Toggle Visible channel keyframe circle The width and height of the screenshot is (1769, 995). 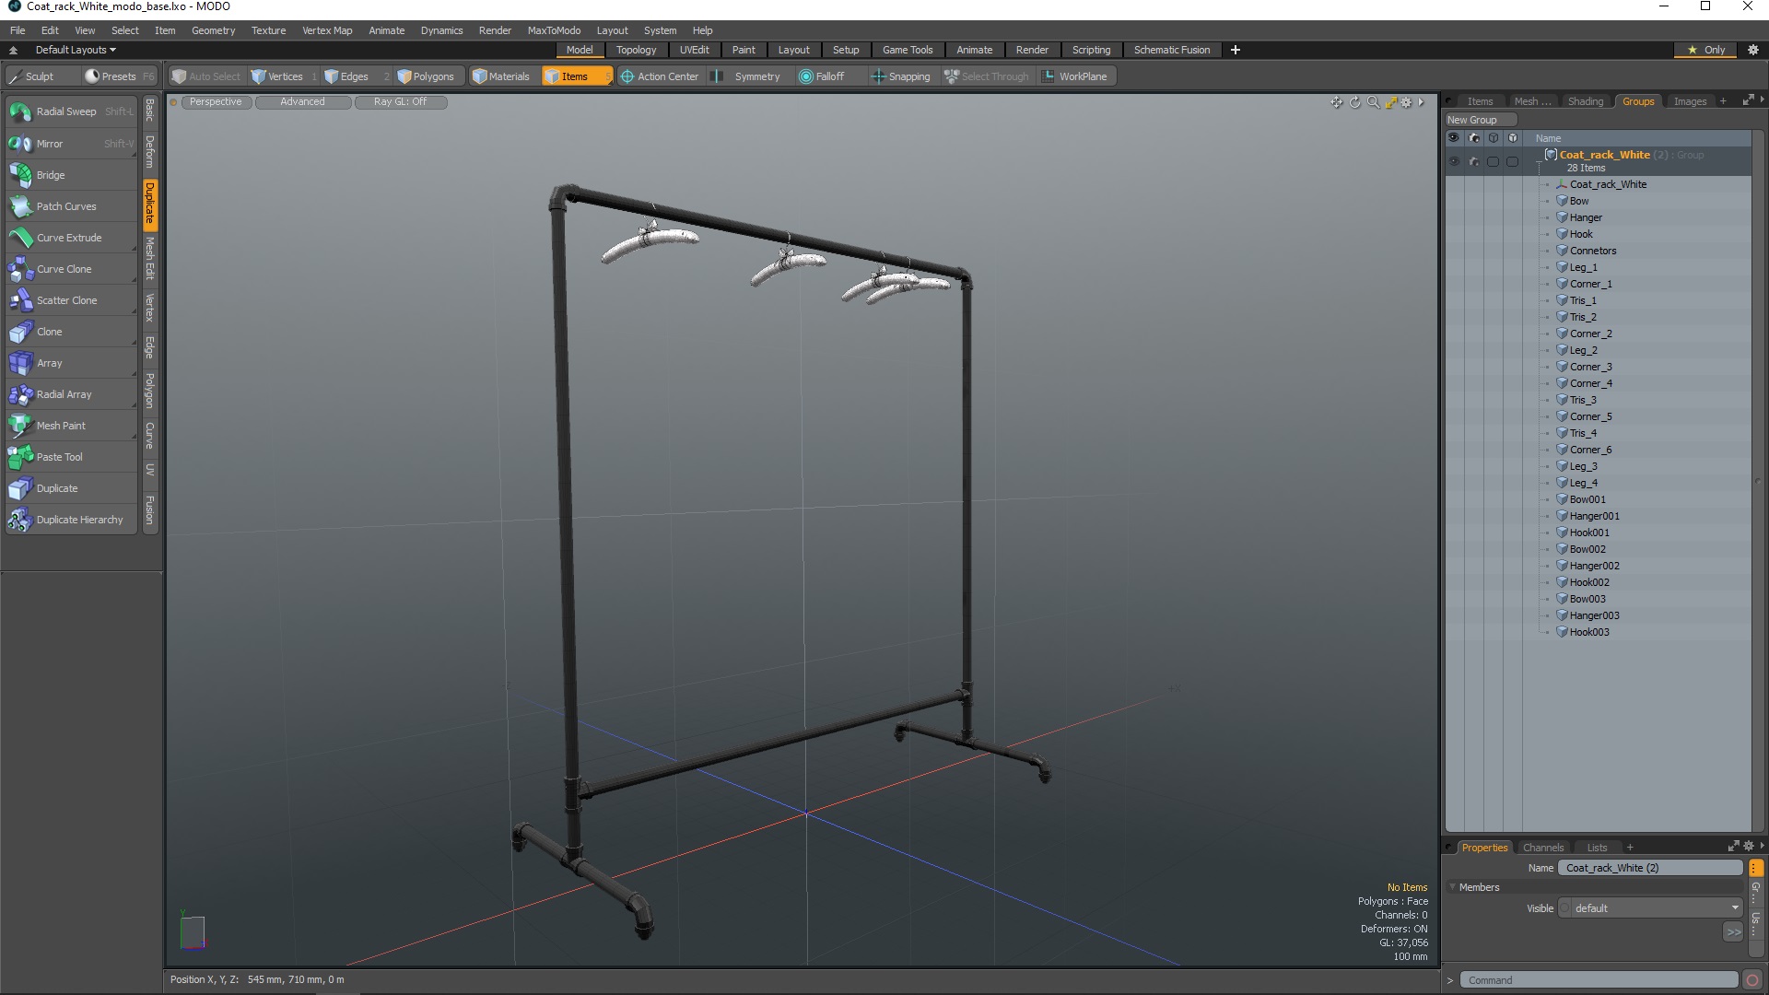point(1564,908)
